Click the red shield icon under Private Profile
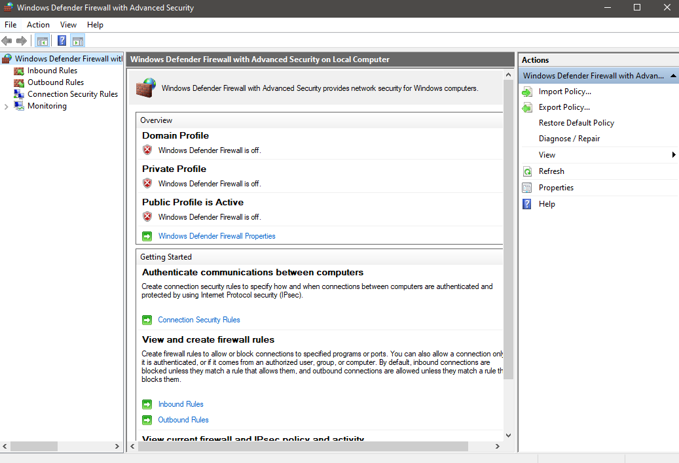Screen dimensions: 679x463 click(x=147, y=183)
